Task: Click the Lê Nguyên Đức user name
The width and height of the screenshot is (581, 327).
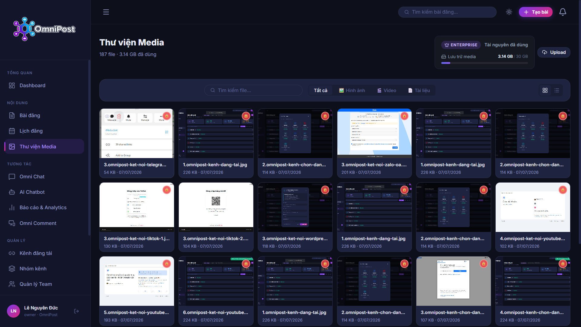Action: tap(41, 308)
